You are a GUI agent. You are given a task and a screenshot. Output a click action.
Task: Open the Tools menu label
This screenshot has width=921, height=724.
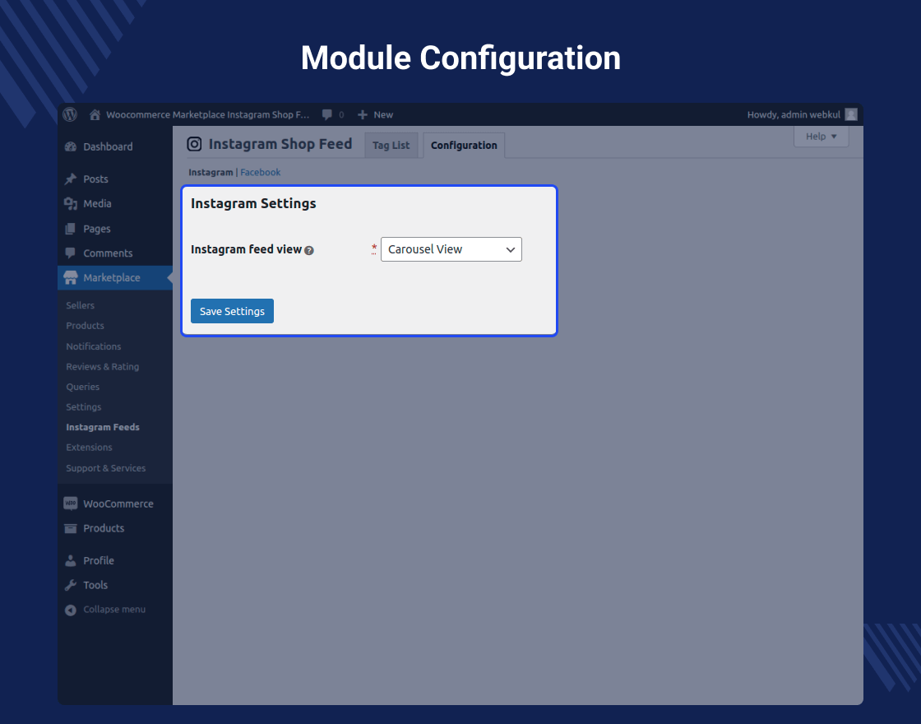pos(95,585)
